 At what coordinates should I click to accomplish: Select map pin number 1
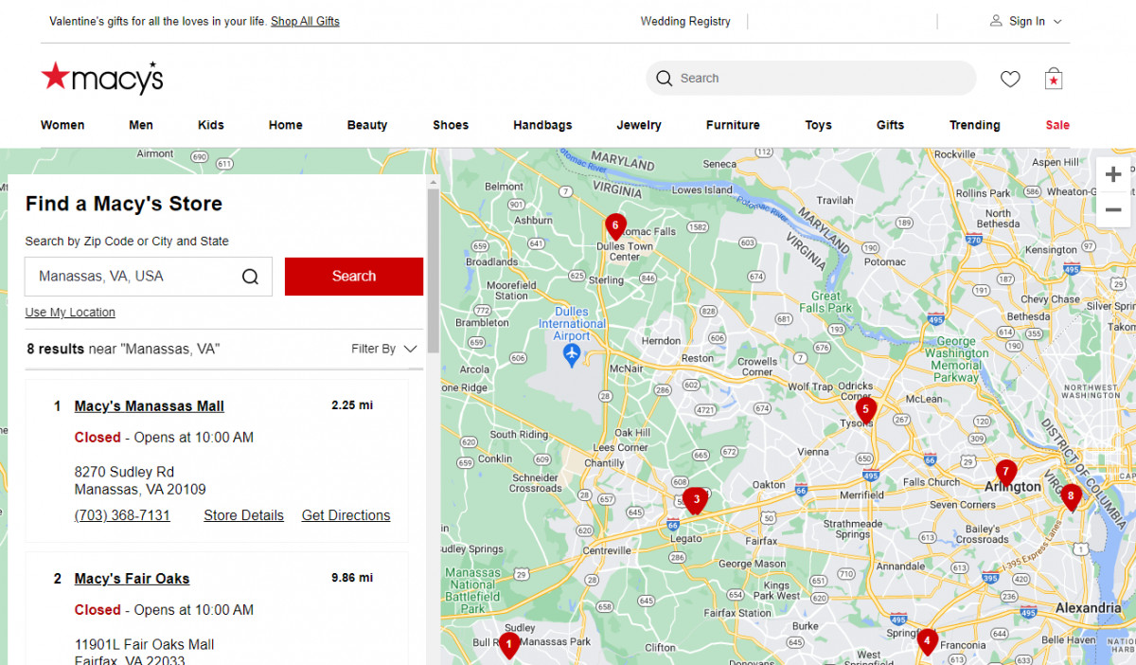tap(509, 646)
